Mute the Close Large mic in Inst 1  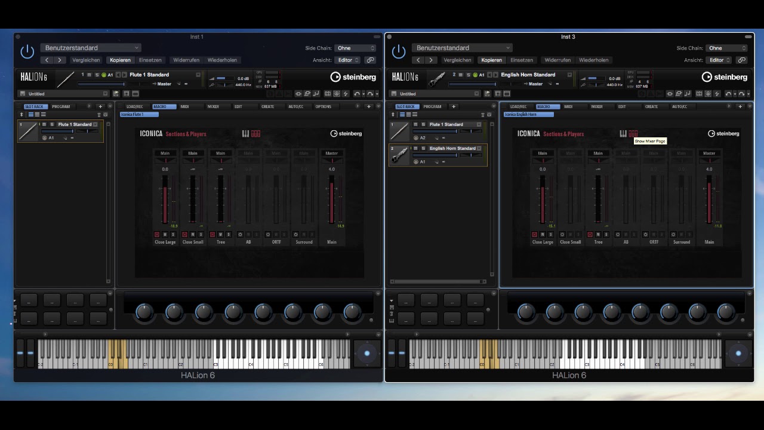[x=165, y=234]
